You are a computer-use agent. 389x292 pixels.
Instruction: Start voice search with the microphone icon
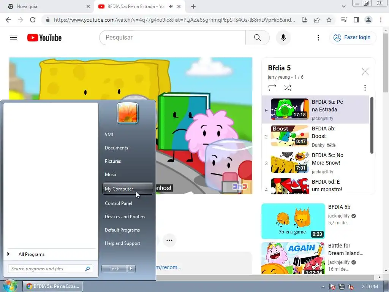[283, 38]
